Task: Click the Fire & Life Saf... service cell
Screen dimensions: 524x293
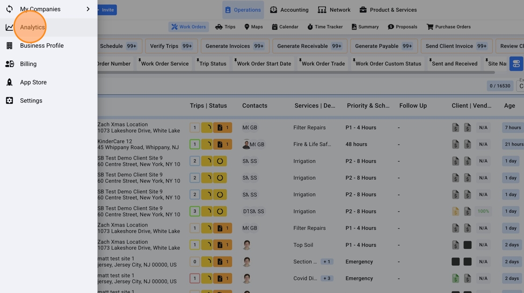Action: tap(312, 144)
